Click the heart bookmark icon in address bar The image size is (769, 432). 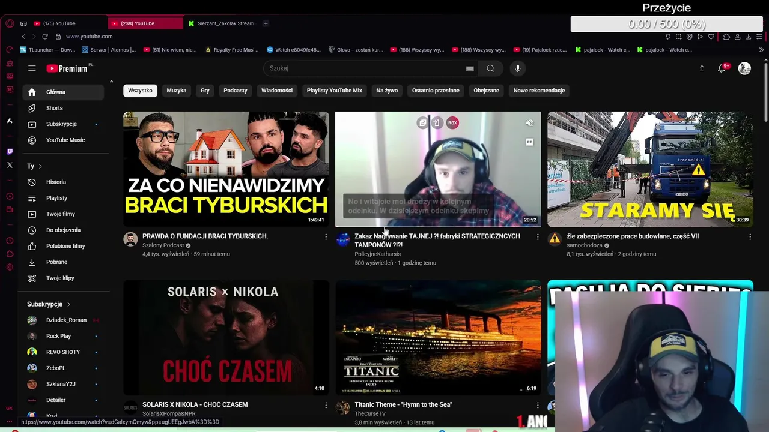tap(711, 37)
